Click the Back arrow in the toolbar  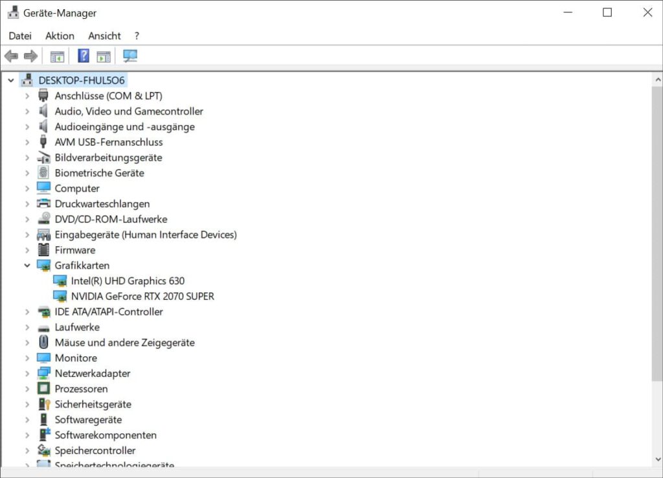tap(12, 56)
